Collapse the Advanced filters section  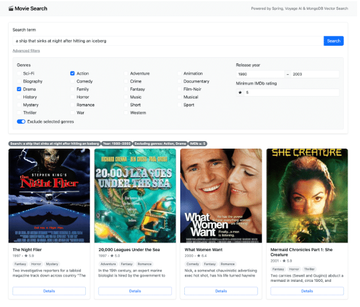(x=26, y=51)
